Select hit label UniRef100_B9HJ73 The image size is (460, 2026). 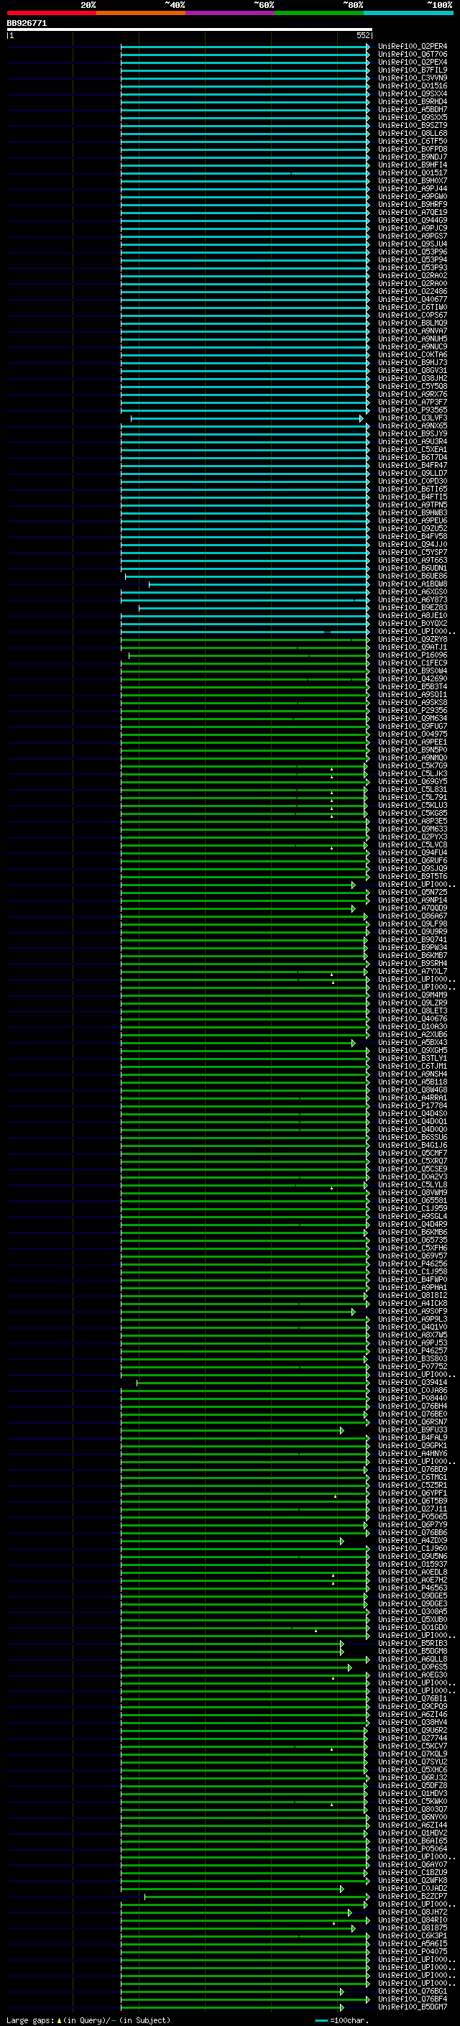point(413,362)
